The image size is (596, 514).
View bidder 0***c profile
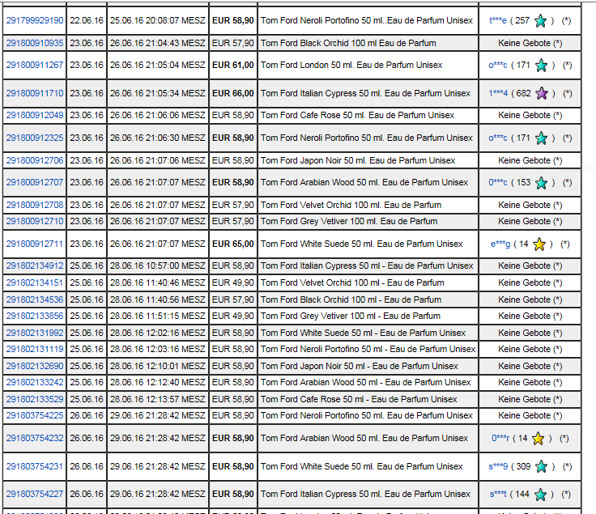[x=498, y=182]
